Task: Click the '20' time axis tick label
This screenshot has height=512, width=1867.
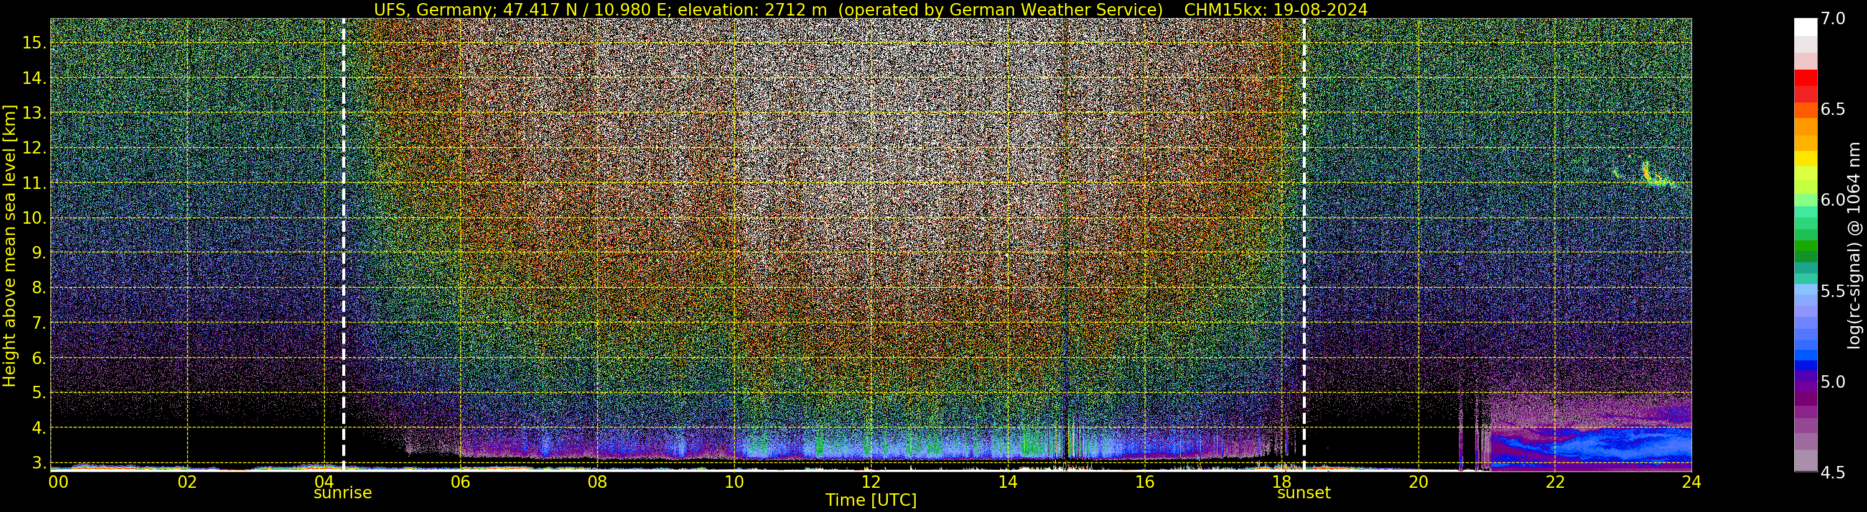Action: coord(1418,482)
